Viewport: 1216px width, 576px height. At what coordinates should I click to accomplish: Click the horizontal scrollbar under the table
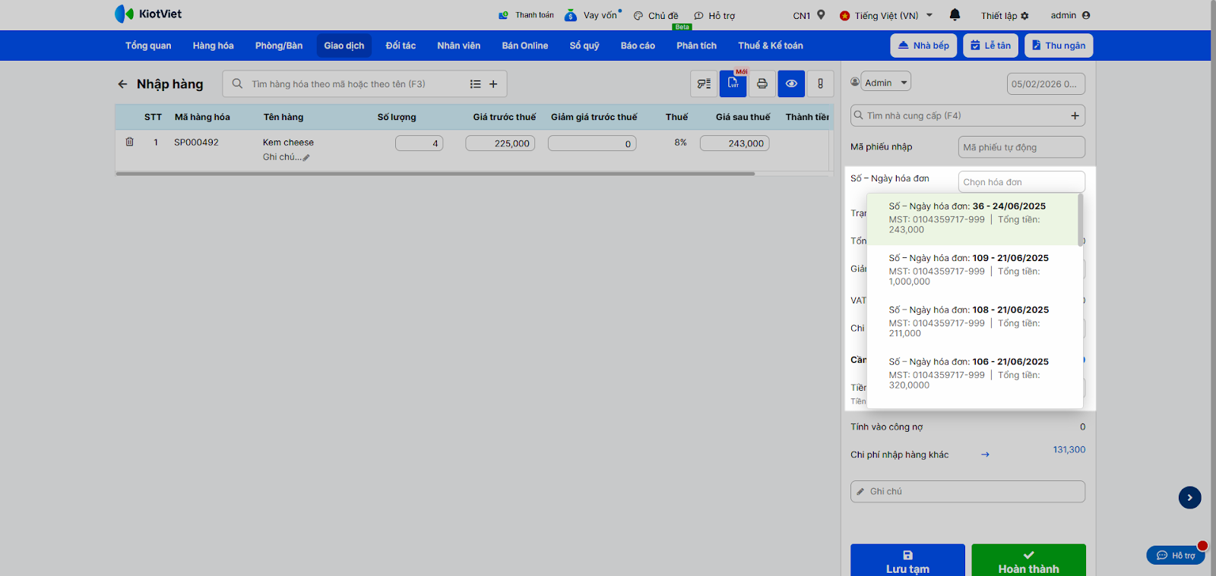click(435, 174)
